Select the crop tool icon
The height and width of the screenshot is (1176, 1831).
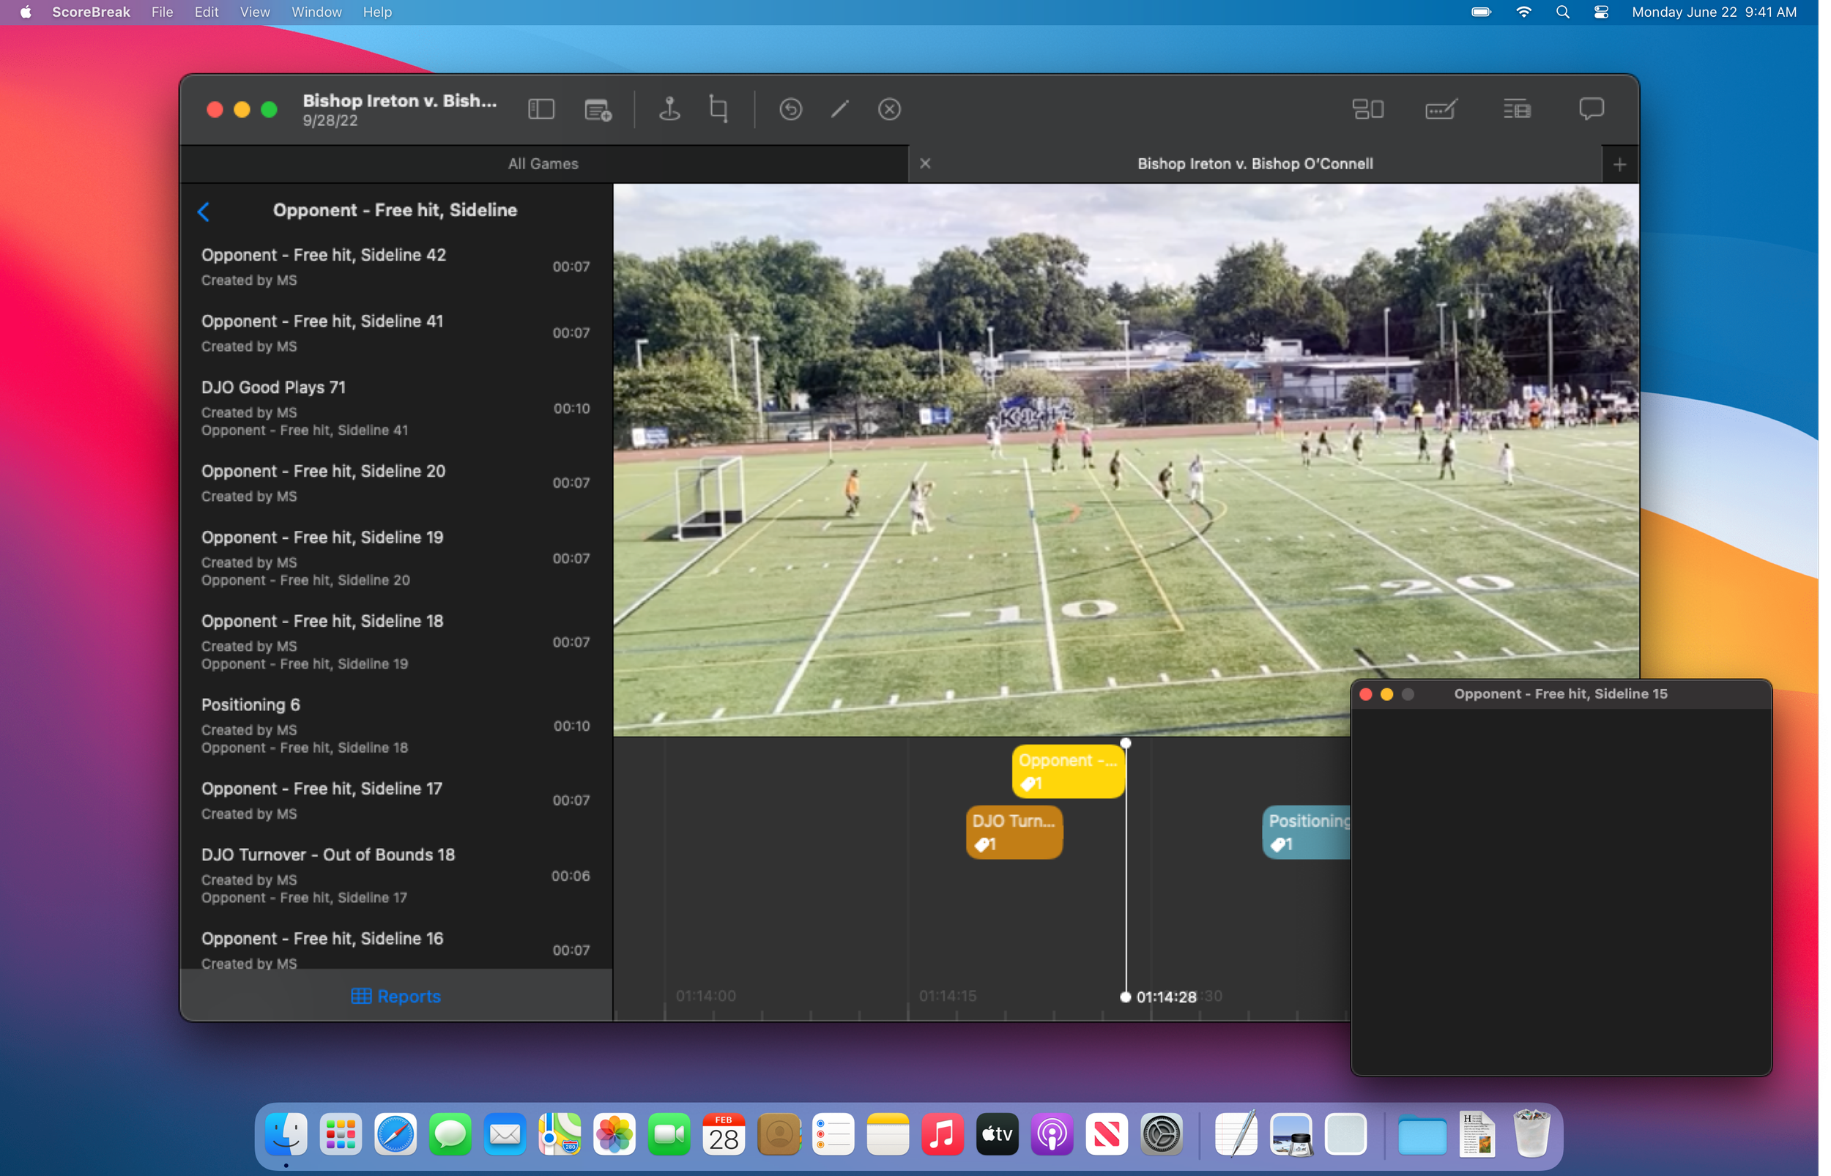[x=718, y=109]
